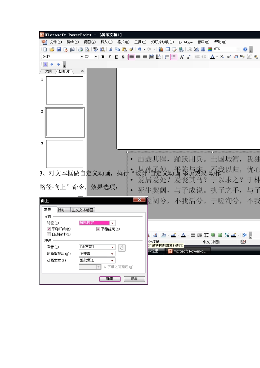Toggle Underline formatting
Image resolution: width=260 pixels, height=368 pixels.
coord(116,57)
